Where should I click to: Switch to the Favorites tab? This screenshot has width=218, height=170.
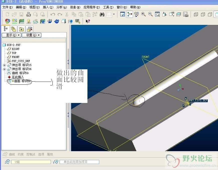click(x=21, y=29)
